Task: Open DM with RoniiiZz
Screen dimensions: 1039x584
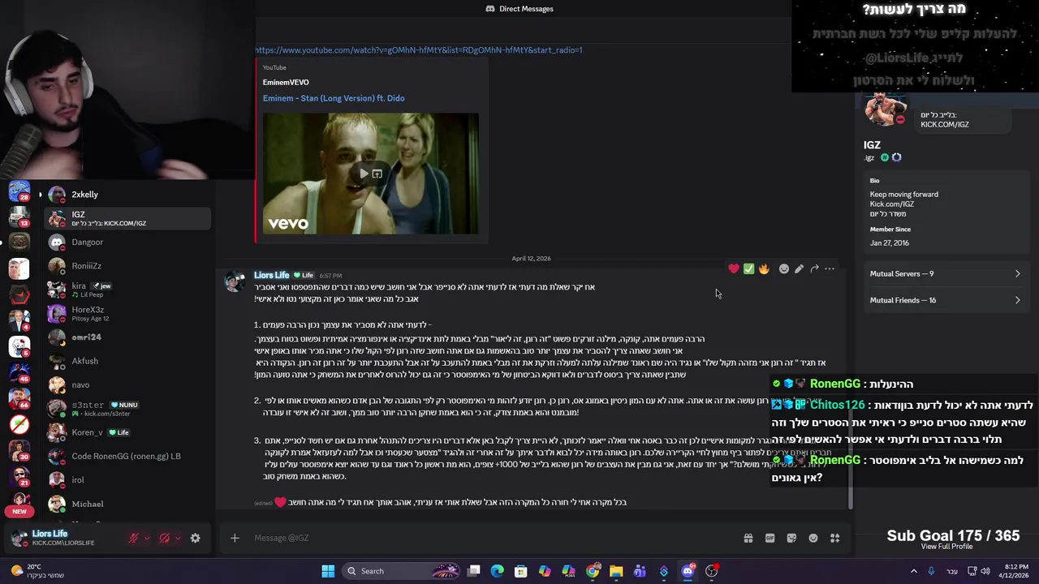Action: click(x=128, y=266)
